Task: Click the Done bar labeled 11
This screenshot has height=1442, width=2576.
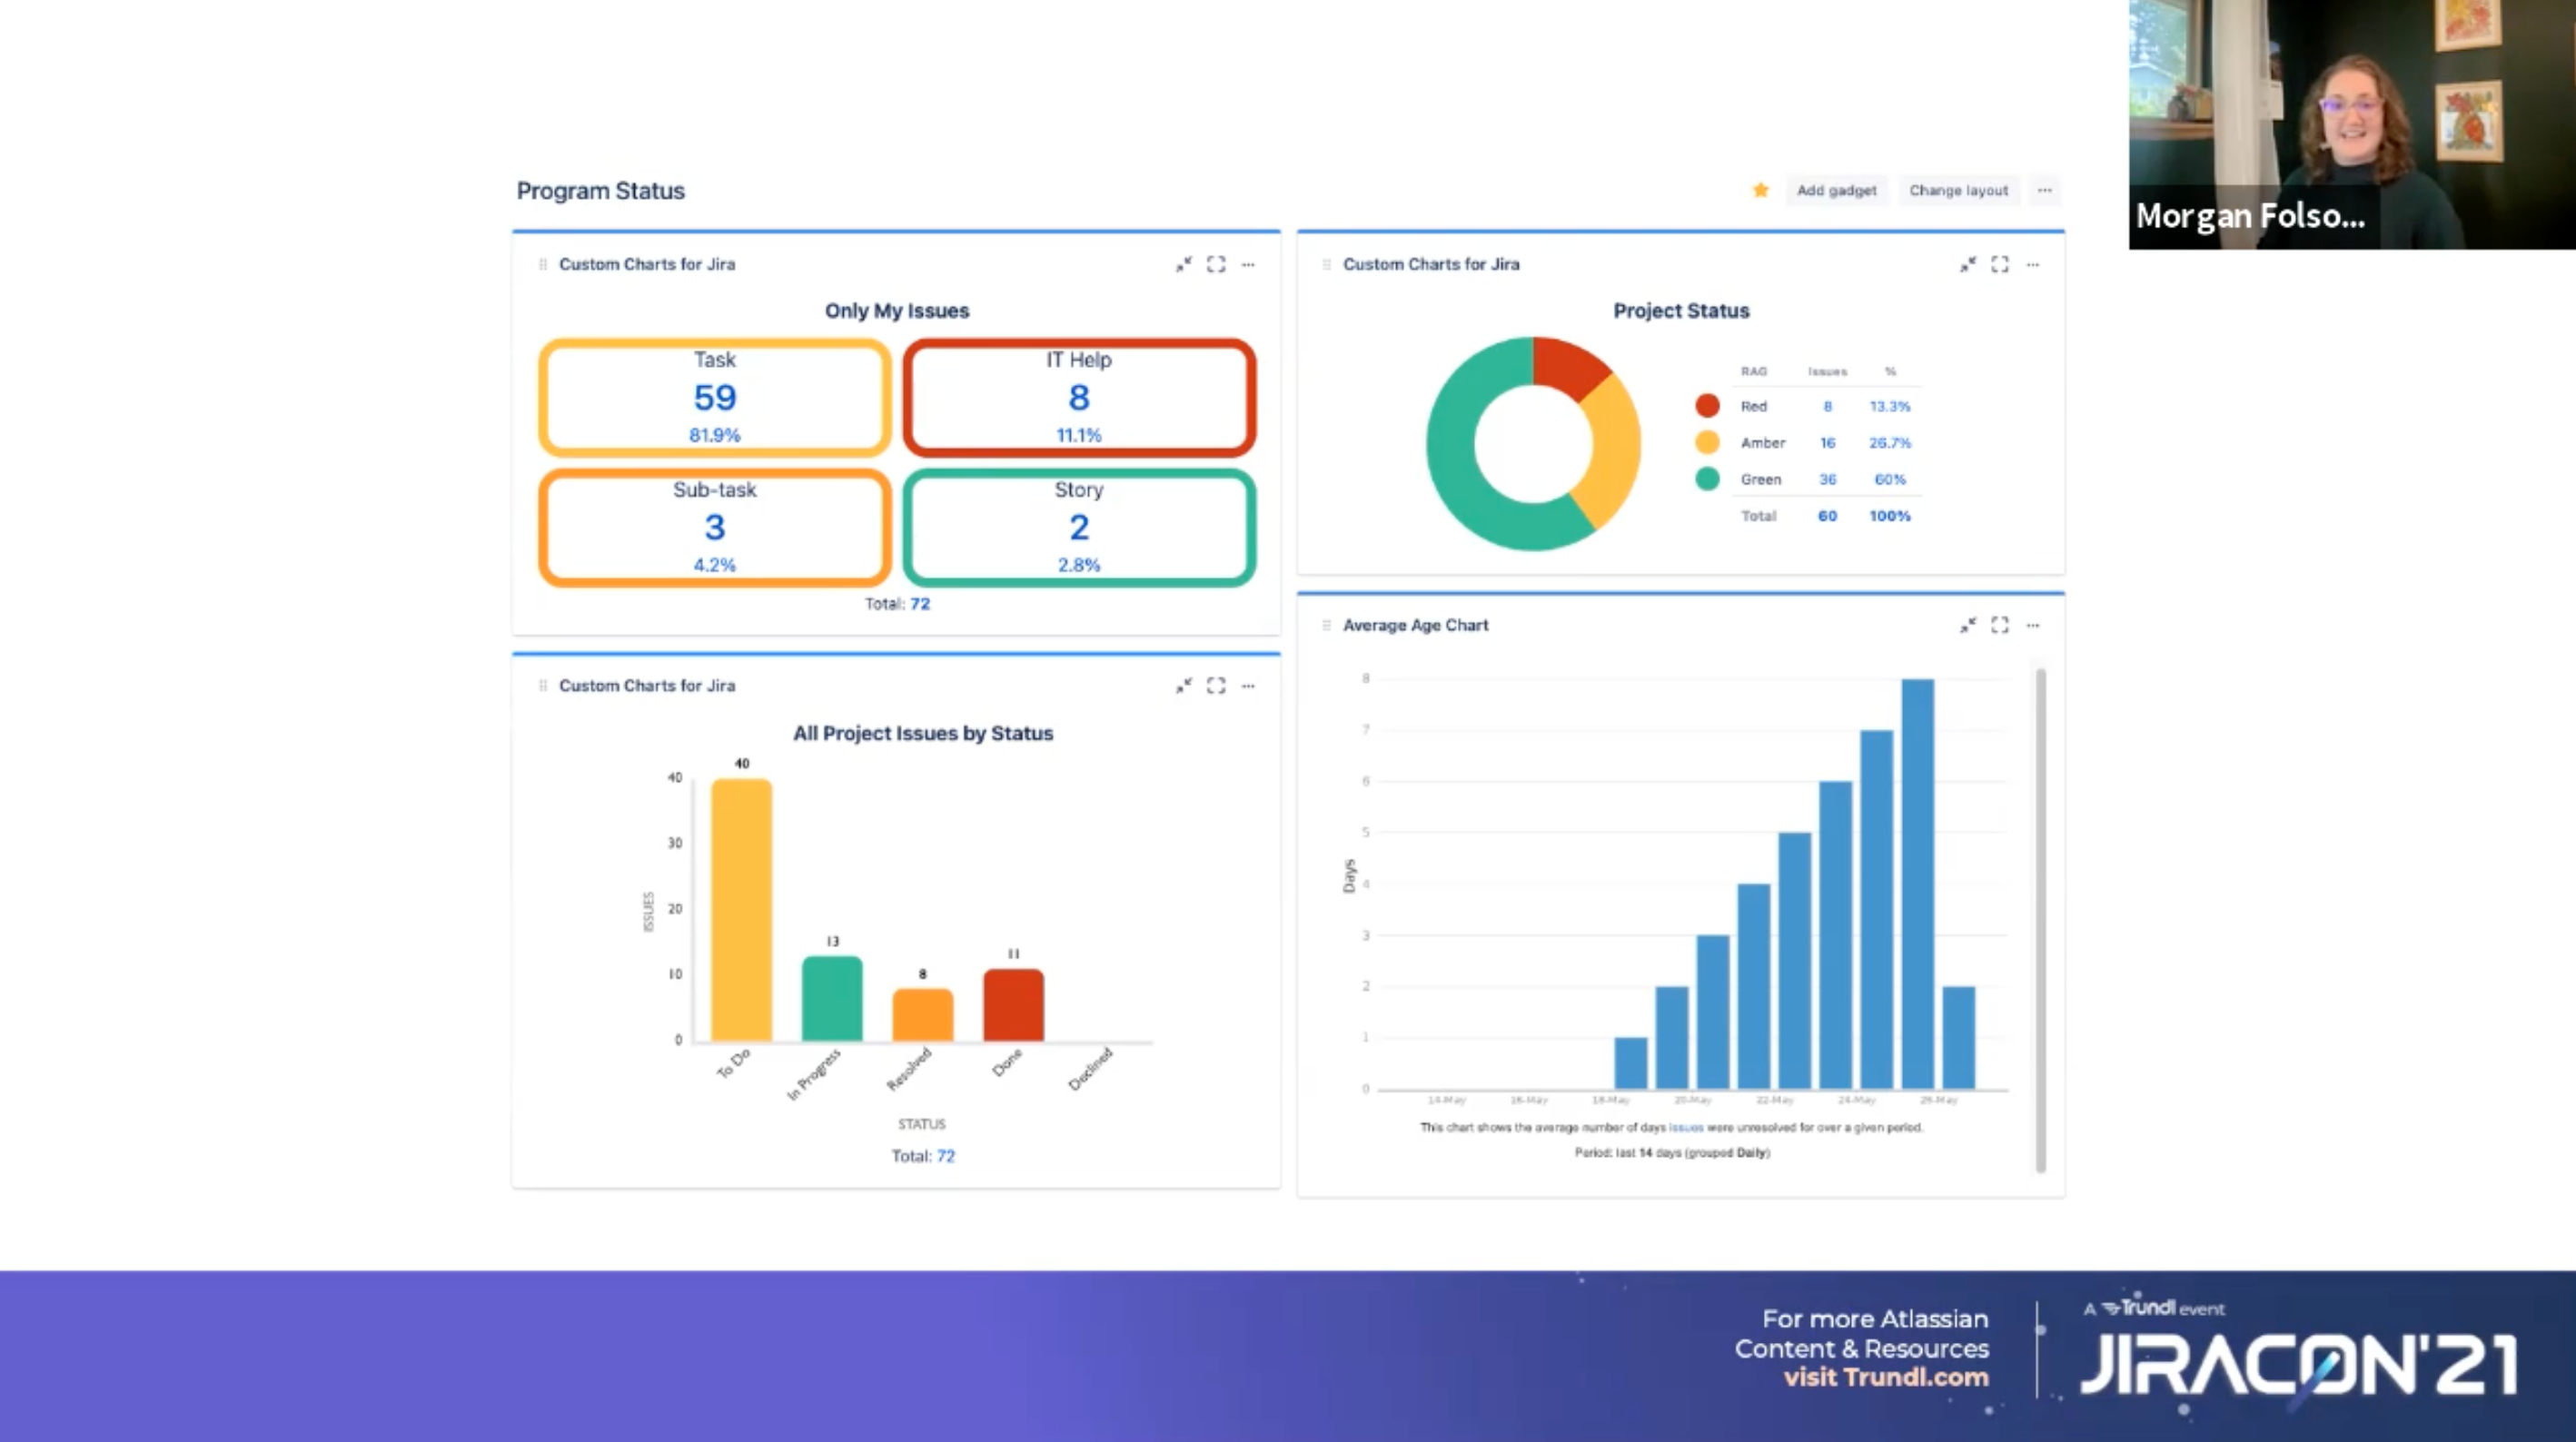Action: pos(1013,1005)
